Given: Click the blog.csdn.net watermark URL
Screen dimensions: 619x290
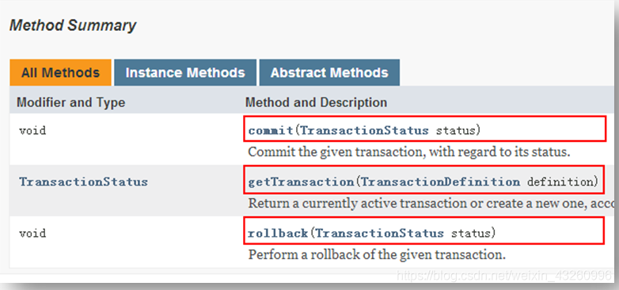Looking at the screenshot, I should coord(505,276).
